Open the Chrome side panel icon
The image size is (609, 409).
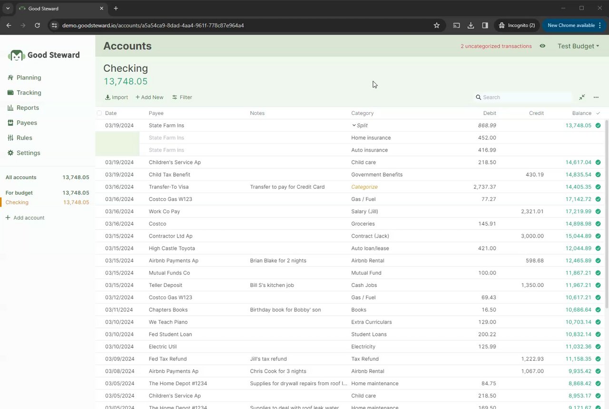pos(485,26)
